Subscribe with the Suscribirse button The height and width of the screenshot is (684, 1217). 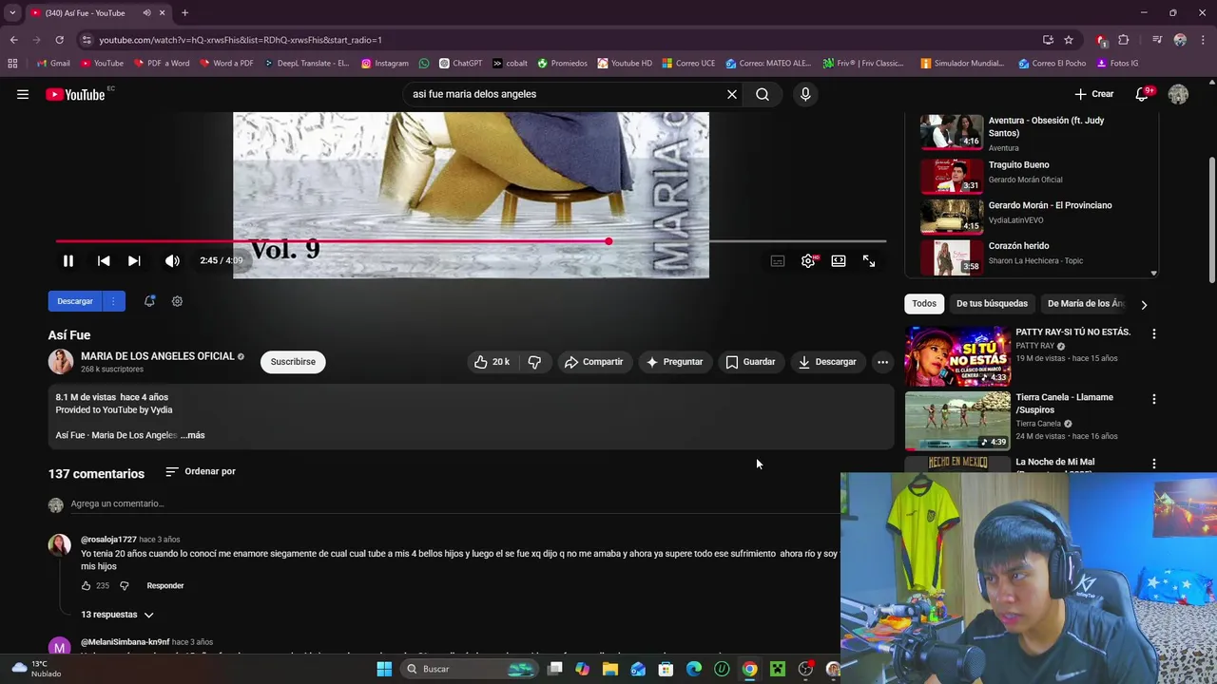click(x=293, y=362)
